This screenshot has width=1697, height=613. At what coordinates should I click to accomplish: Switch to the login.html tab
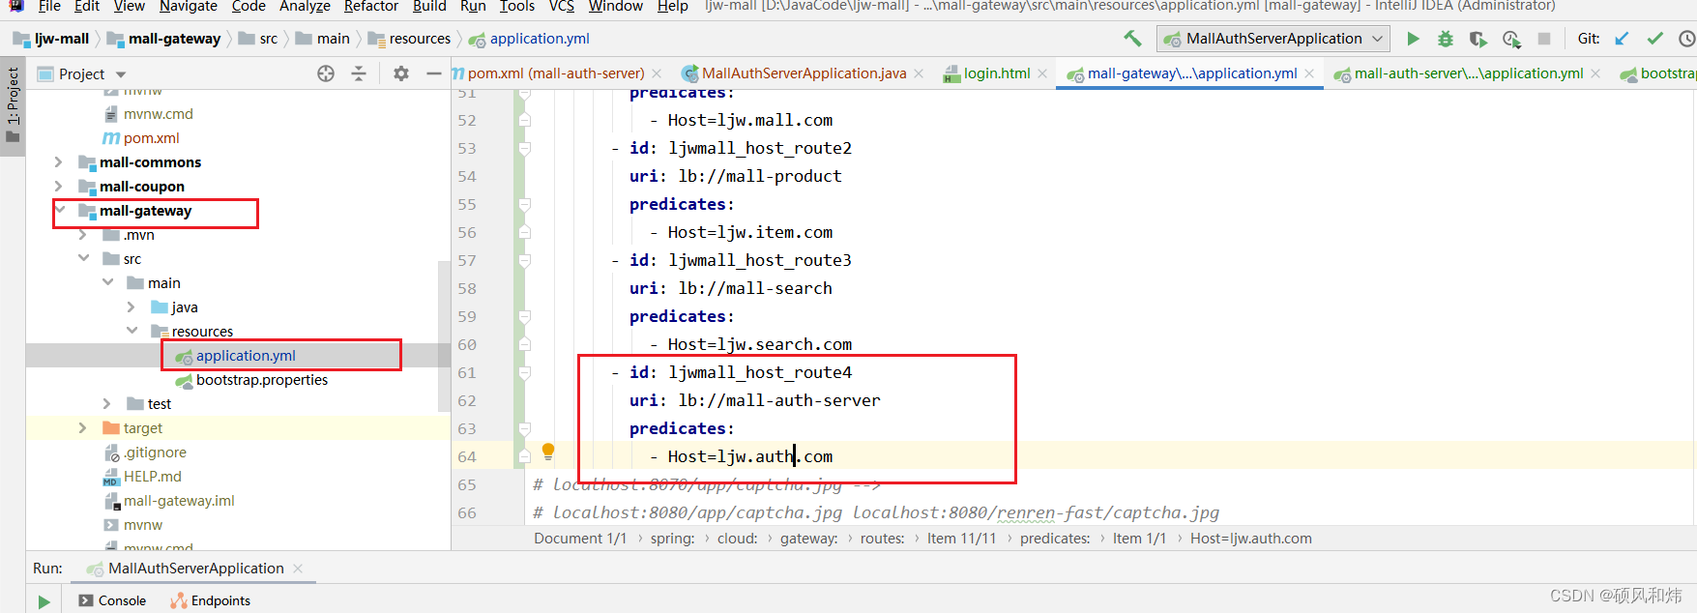[997, 73]
